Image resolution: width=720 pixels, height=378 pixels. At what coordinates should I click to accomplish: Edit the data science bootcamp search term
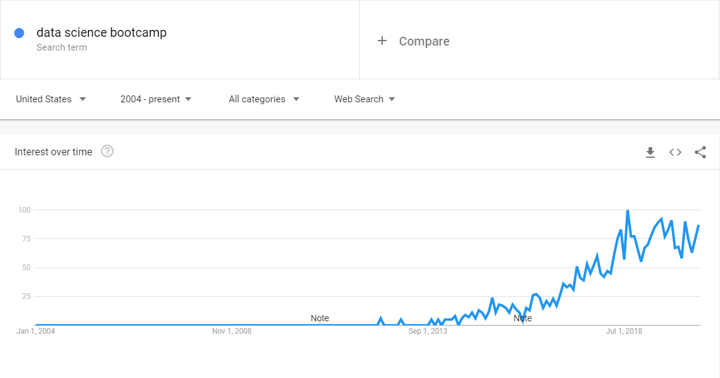[102, 32]
